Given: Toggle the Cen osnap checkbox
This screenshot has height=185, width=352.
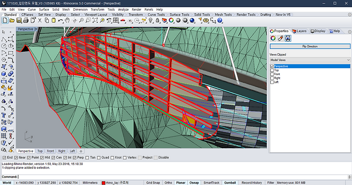Looking at the screenshot, I should coord(53,158).
